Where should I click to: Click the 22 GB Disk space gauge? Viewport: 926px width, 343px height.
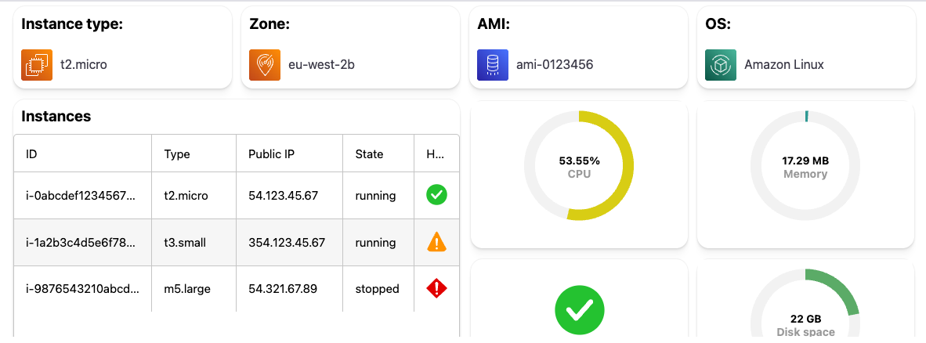coord(805,306)
